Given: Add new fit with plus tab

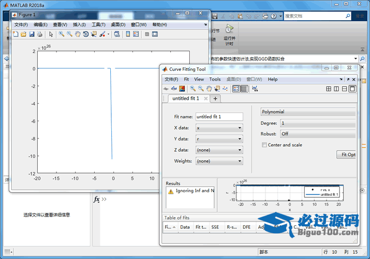Looking at the screenshot, I should (x=215, y=99).
